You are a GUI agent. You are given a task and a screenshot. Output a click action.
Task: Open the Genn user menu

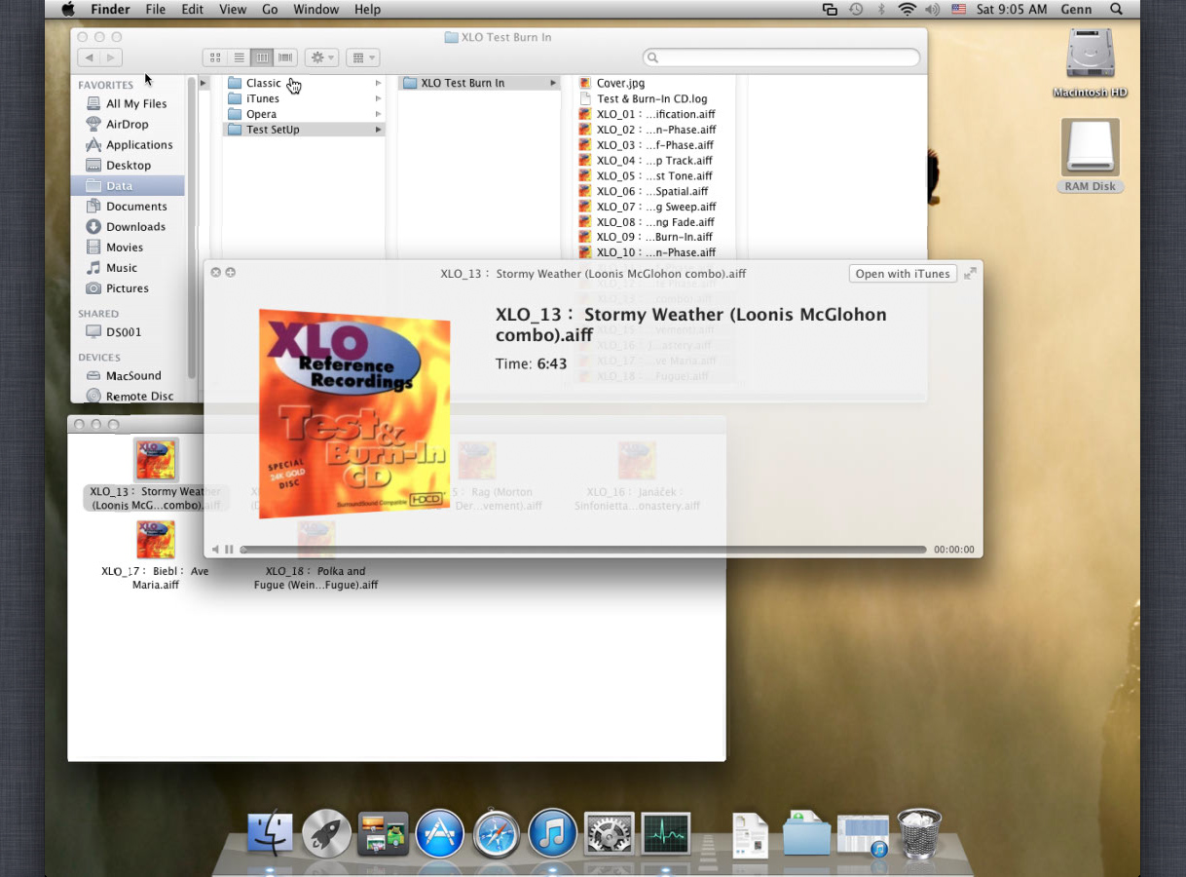1078,9
